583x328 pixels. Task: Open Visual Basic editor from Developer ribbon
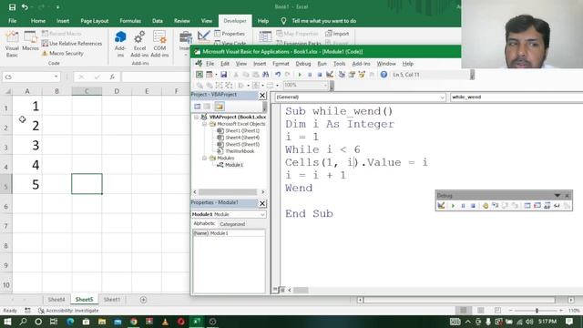(x=12, y=44)
